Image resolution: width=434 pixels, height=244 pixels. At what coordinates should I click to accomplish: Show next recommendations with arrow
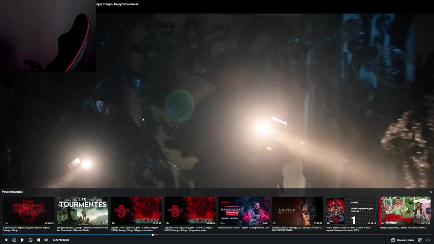(429, 210)
